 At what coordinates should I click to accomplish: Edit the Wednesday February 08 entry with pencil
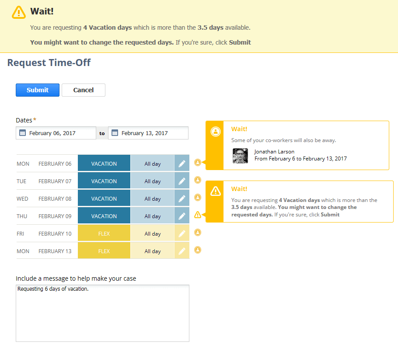pyautogui.click(x=182, y=198)
